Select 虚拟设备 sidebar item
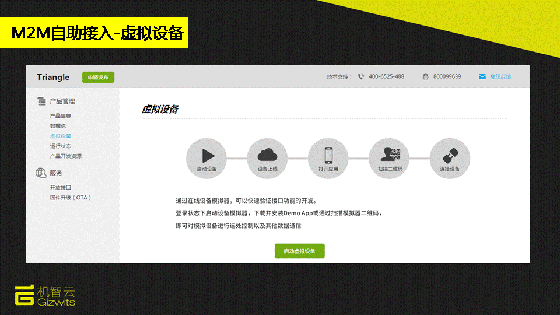Screen dimensions: 560x315 click(61, 136)
